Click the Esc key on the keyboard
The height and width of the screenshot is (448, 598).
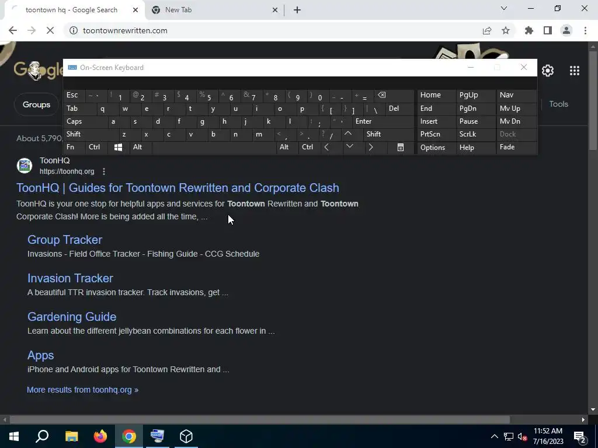tap(74, 95)
